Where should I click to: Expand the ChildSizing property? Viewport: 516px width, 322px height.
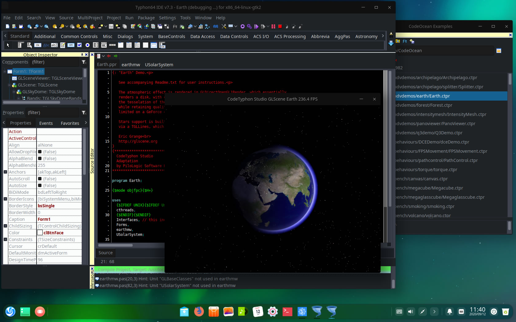click(x=5, y=226)
